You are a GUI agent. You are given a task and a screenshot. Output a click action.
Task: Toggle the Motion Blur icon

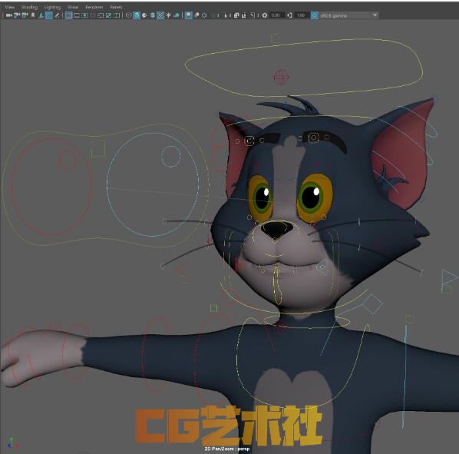(x=196, y=15)
